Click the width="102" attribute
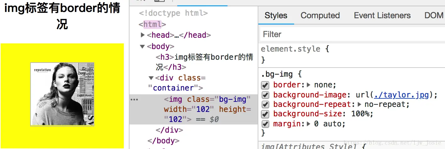The height and width of the screenshot is (149, 445). pos(189,109)
